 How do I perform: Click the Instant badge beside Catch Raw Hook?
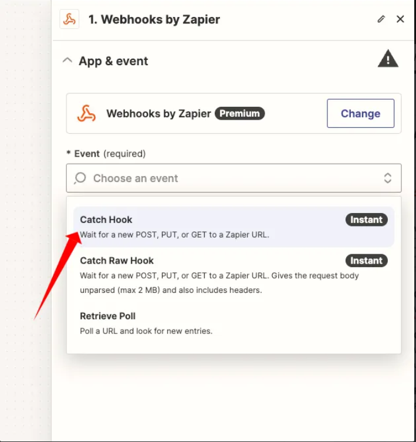pyautogui.click(x=366, y=261)
